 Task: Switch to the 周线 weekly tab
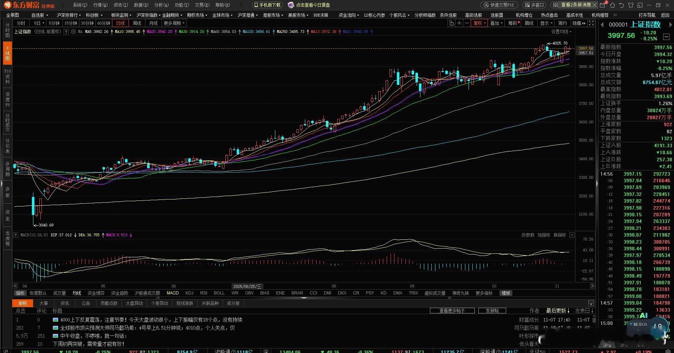[137, 23]
